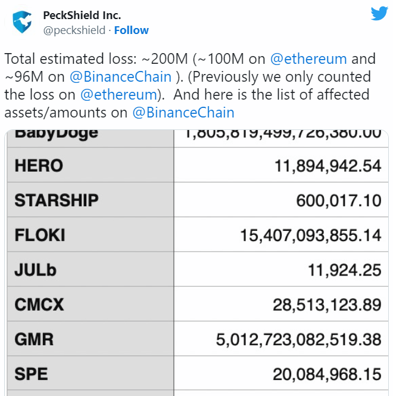Click the FLOKI amount 15,407,093,855.14
393x396 pixels.
pos(311,235)
